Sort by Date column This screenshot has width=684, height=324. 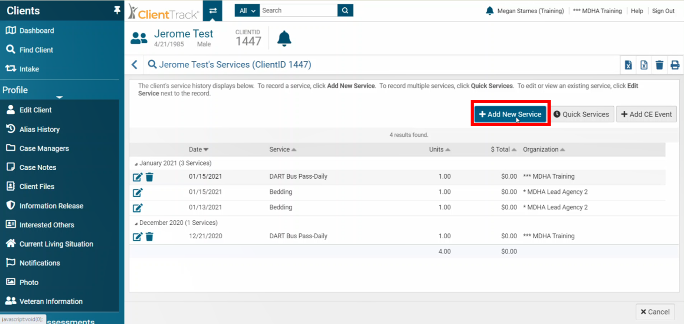point(198,149)
